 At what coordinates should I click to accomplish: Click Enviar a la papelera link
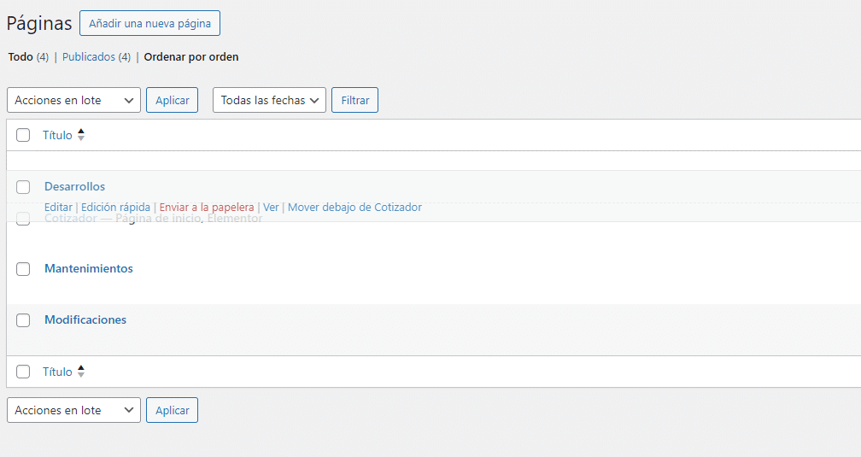pyautogui.click(x=207, y=208)
